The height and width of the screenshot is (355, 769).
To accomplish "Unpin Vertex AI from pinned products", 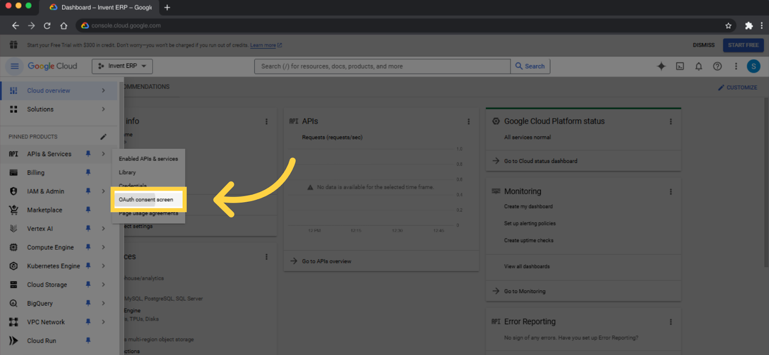I will 88,228.
